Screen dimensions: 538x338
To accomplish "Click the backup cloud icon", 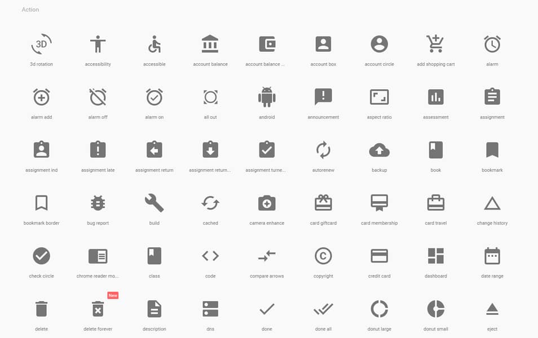I will point(378,149).
